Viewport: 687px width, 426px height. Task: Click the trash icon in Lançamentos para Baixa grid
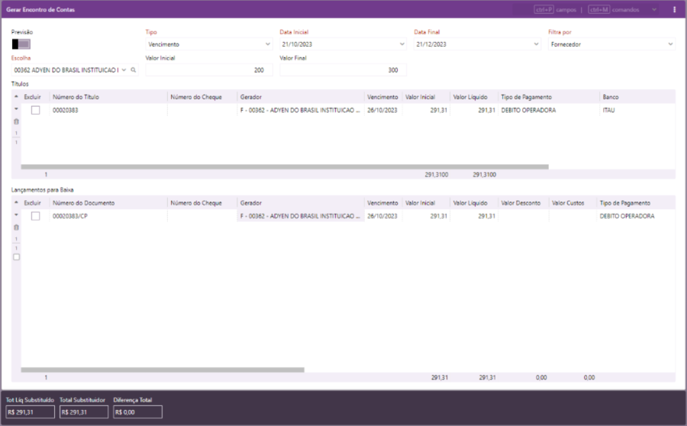click(16, 228)
